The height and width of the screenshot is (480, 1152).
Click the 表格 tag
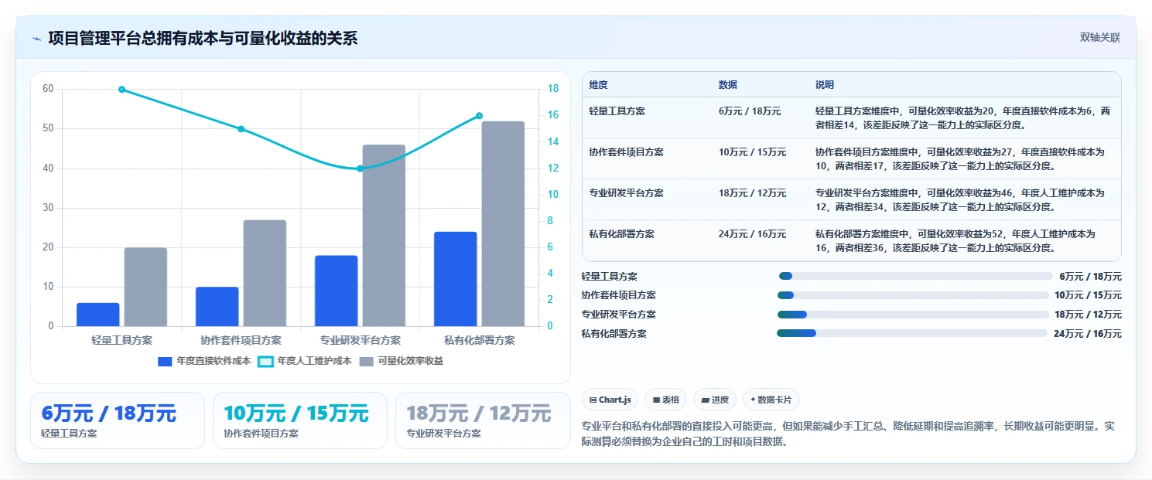coord(665,400)
